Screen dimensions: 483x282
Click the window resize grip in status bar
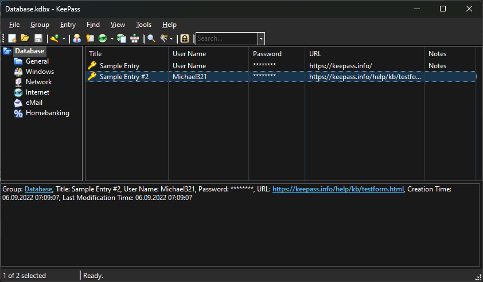[478, 277]
